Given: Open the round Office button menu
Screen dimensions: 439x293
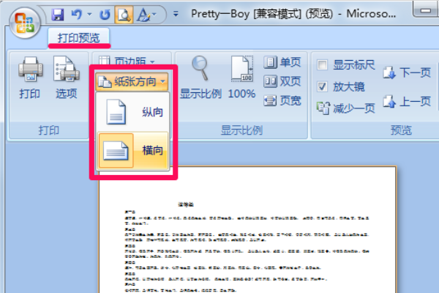Looking at the screenshot, I should (25, 23).
